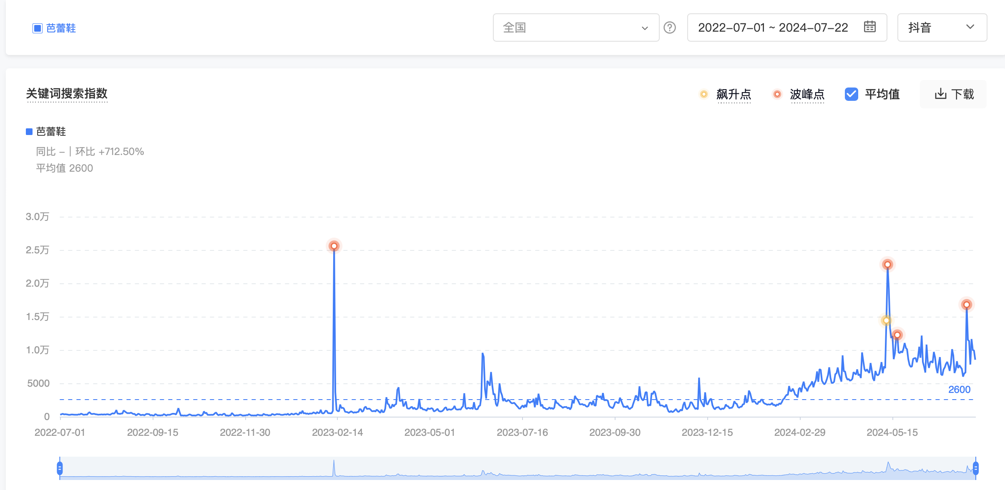Click the date range input field
1005x490 pixels.
[x=773, y=27]
